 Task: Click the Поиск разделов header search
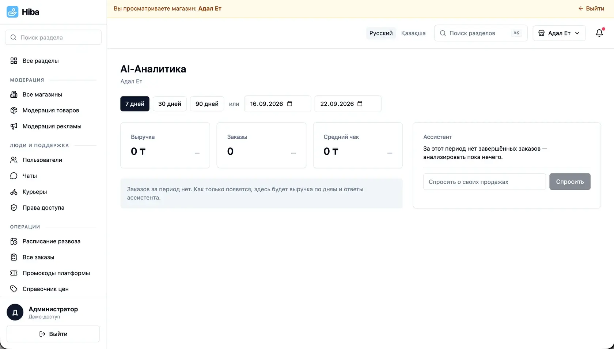pyautogui.click(x=481, y=33)
